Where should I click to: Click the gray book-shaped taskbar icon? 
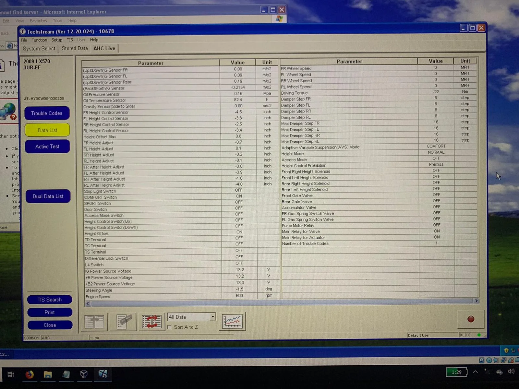pyautogui.click(x=66, y=375)
